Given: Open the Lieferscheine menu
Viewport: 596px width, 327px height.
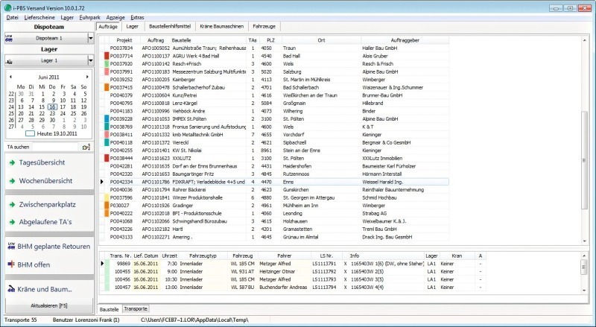Looking at the screenshot, I should tap(39, 17).
